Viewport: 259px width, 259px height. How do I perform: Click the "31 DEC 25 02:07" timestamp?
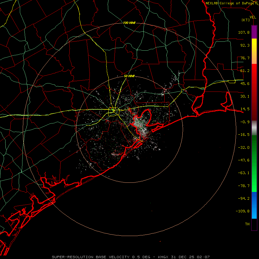click(190, 257)
